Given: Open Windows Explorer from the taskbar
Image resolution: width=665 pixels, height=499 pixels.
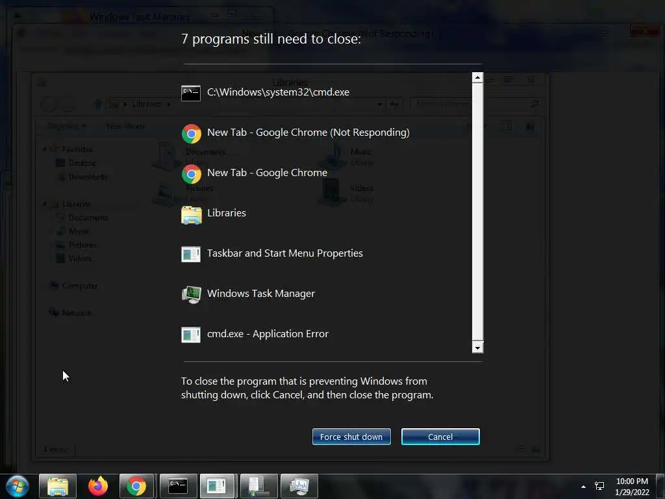Looking at the screenshot, I should tap(58, 486).
